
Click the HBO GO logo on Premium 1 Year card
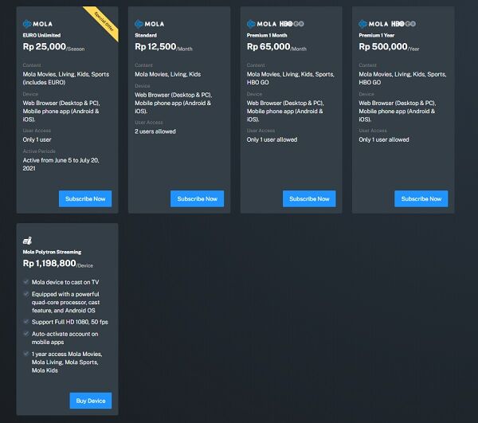[403, 24]
